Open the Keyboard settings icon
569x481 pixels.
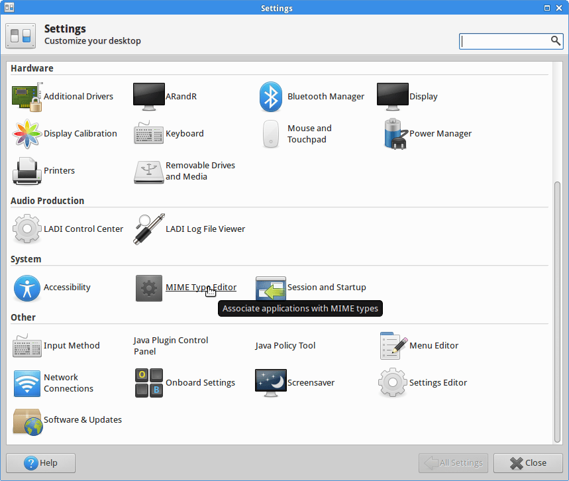point(149,134)
